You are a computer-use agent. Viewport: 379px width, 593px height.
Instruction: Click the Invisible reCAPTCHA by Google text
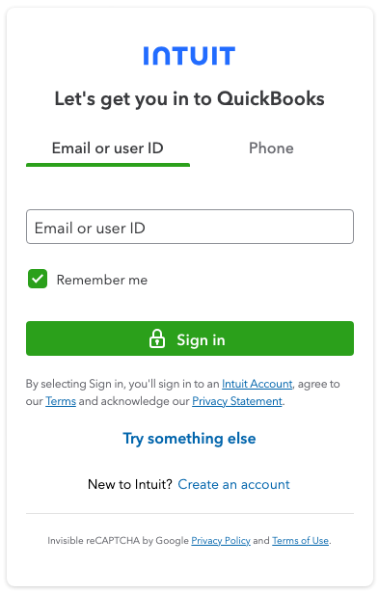coord(118,541)
